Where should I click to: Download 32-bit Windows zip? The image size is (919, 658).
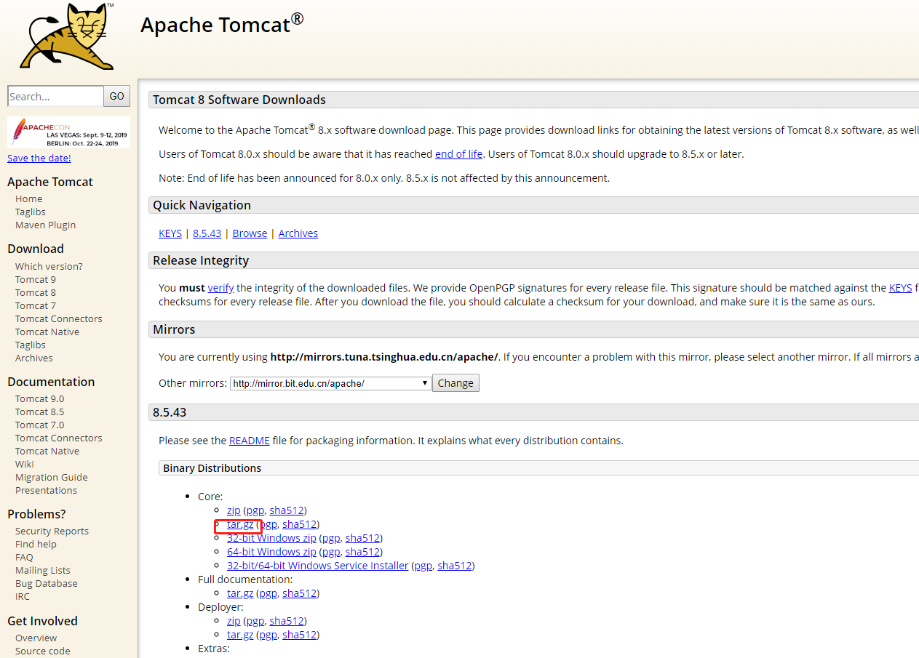pos(271,538)
